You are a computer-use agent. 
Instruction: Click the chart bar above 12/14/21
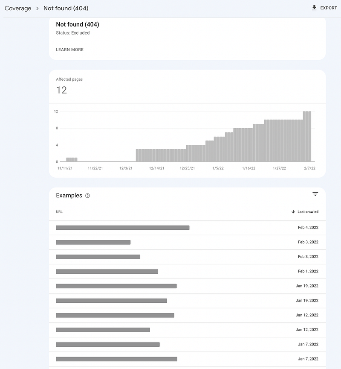point(156,155)
